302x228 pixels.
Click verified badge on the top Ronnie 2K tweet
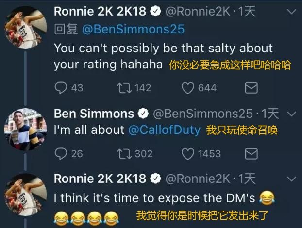[x=155, y=12]
